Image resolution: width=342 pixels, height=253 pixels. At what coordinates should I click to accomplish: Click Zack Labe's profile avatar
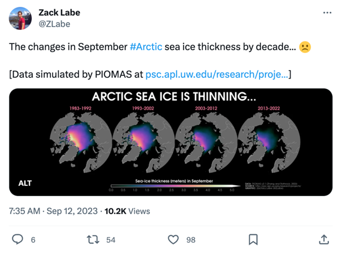point(20,18)
